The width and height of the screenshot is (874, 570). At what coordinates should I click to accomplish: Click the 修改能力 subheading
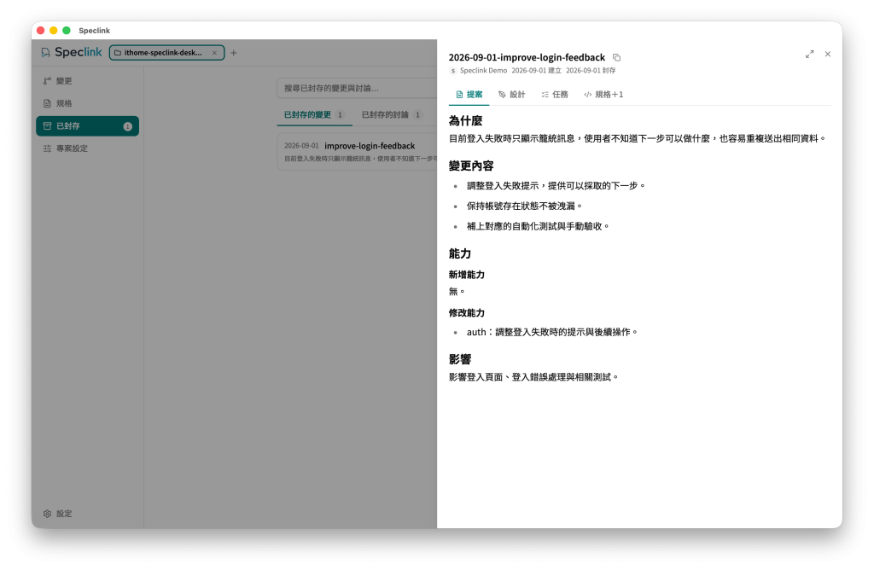[x=467, y=313]
